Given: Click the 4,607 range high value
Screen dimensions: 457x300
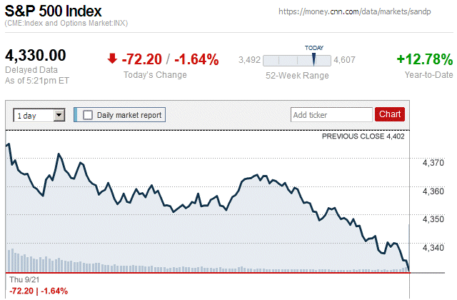Looking at the screenshot, I should [345, 60].
